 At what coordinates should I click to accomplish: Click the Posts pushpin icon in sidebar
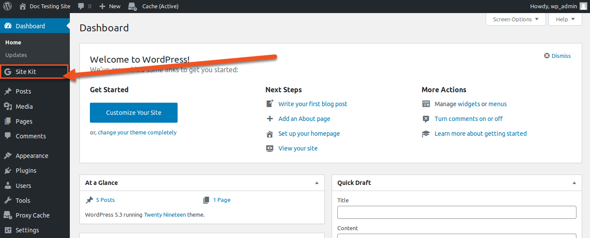tap(8, 91)
